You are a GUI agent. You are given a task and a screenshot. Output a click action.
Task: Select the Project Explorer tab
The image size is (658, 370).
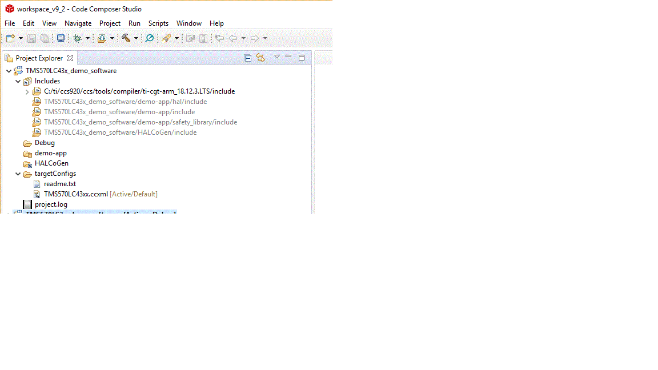[39, 58]
